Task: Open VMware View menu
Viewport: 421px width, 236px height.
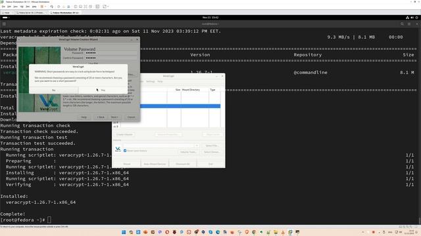Action: pos(16,7)
